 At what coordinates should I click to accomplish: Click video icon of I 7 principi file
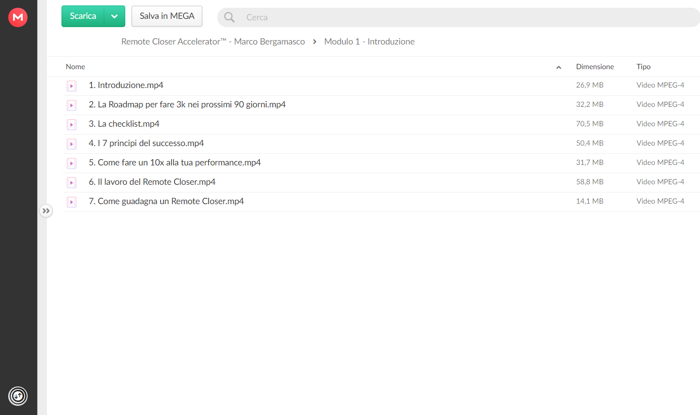tap(72, 144)
